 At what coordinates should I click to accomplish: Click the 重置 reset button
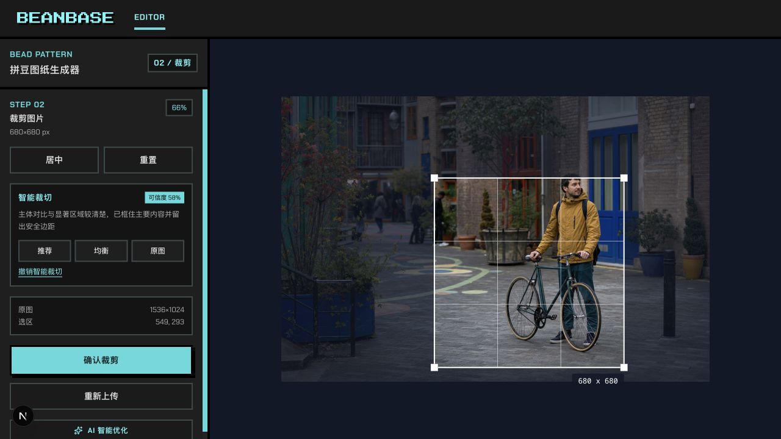[148, 160]
